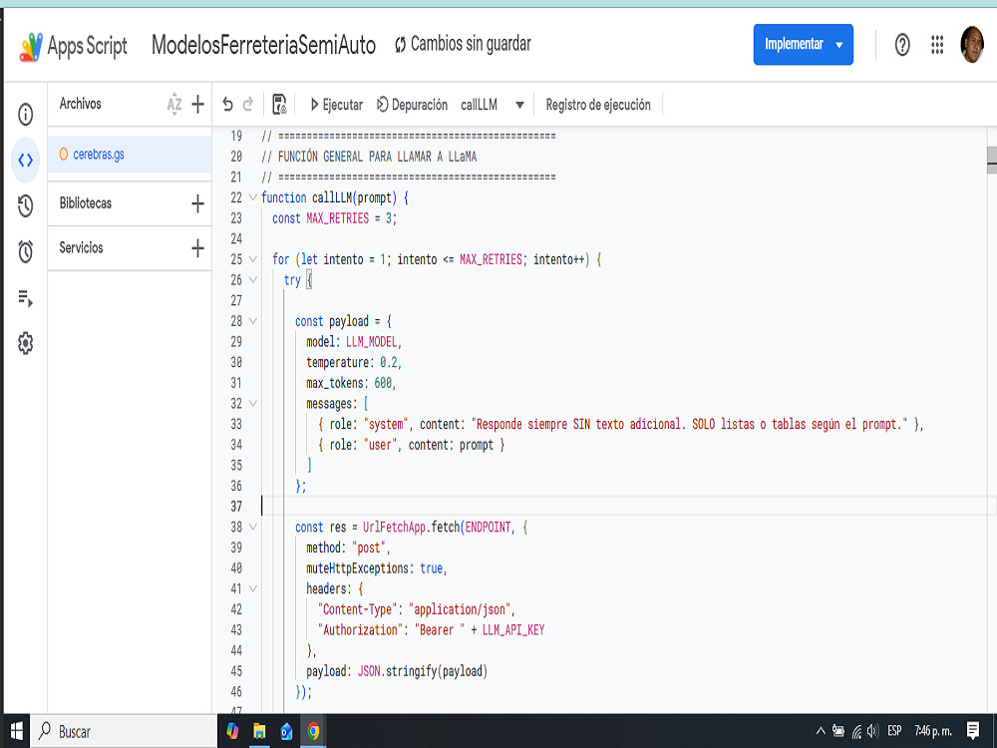Viewport: 997px width, 748px height.
Task: Click the comment FUNCIÓN GENERAL PARA LLAMAR A LLaMA
Action: tap(377, 157)
